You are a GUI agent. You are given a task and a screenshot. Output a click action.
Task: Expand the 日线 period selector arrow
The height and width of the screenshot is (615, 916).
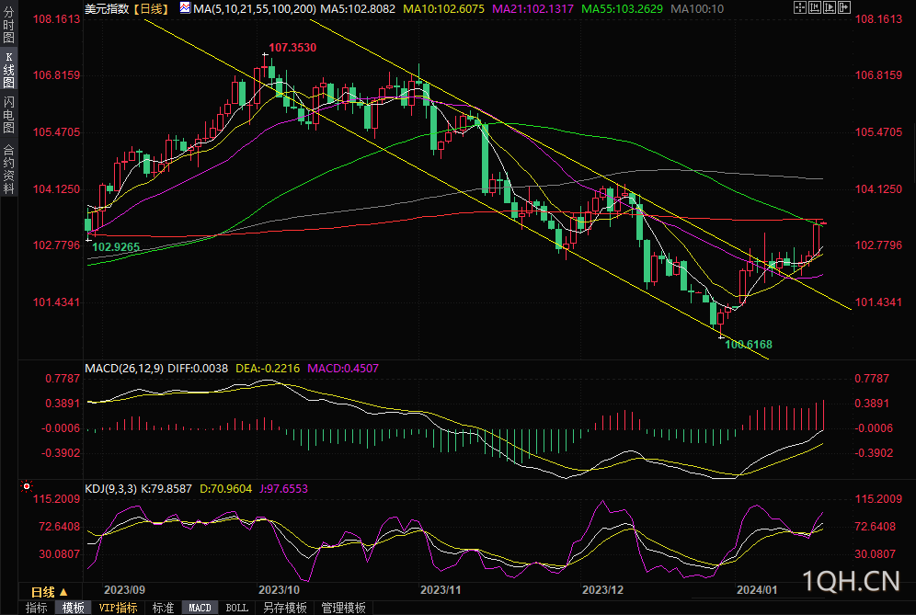[x=63, y=592]
